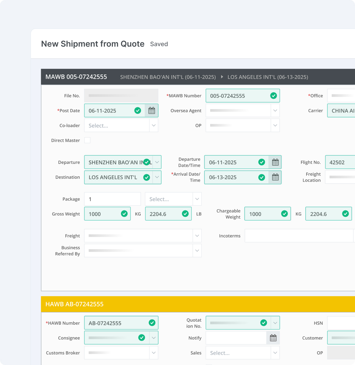The height and width of the screenshot is (365, 355).
Task: Open the package unit Select dropdown
Action: (x=197, y=199)
